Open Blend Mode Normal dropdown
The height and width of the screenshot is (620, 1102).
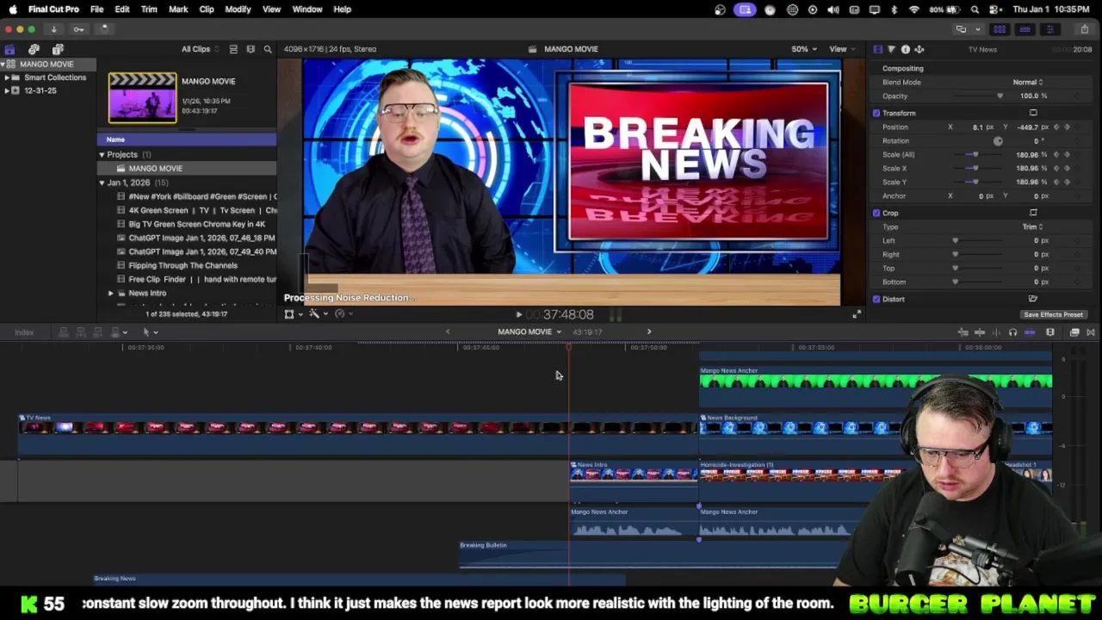click(1027, 82)
